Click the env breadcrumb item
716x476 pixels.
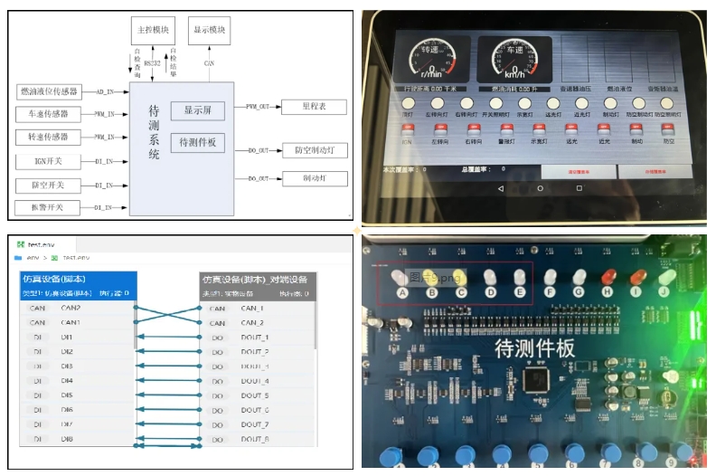pos(33,258)
